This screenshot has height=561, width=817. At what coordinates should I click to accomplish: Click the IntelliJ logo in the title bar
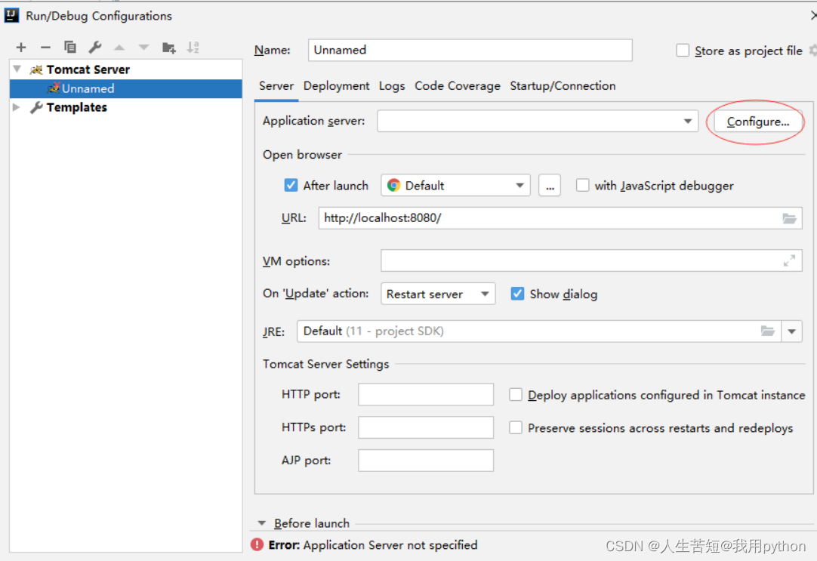click(x=11, y=15)
